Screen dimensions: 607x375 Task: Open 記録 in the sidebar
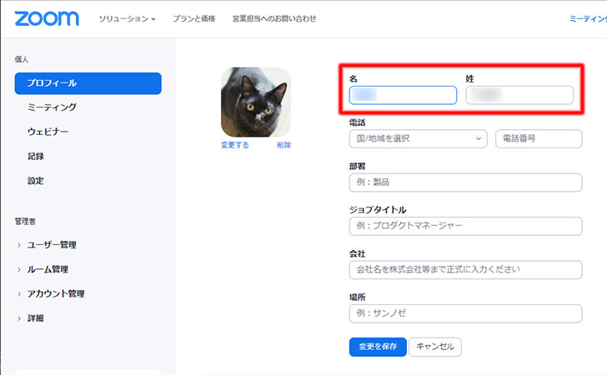click(x=36, y=157)
